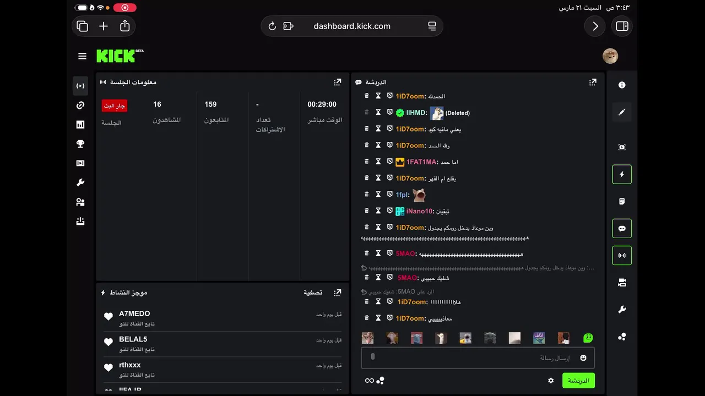The height and width of the screenshot is (396, 705).
Task: Open the video clips page in left sidebar
Action: tap(80, 163)
